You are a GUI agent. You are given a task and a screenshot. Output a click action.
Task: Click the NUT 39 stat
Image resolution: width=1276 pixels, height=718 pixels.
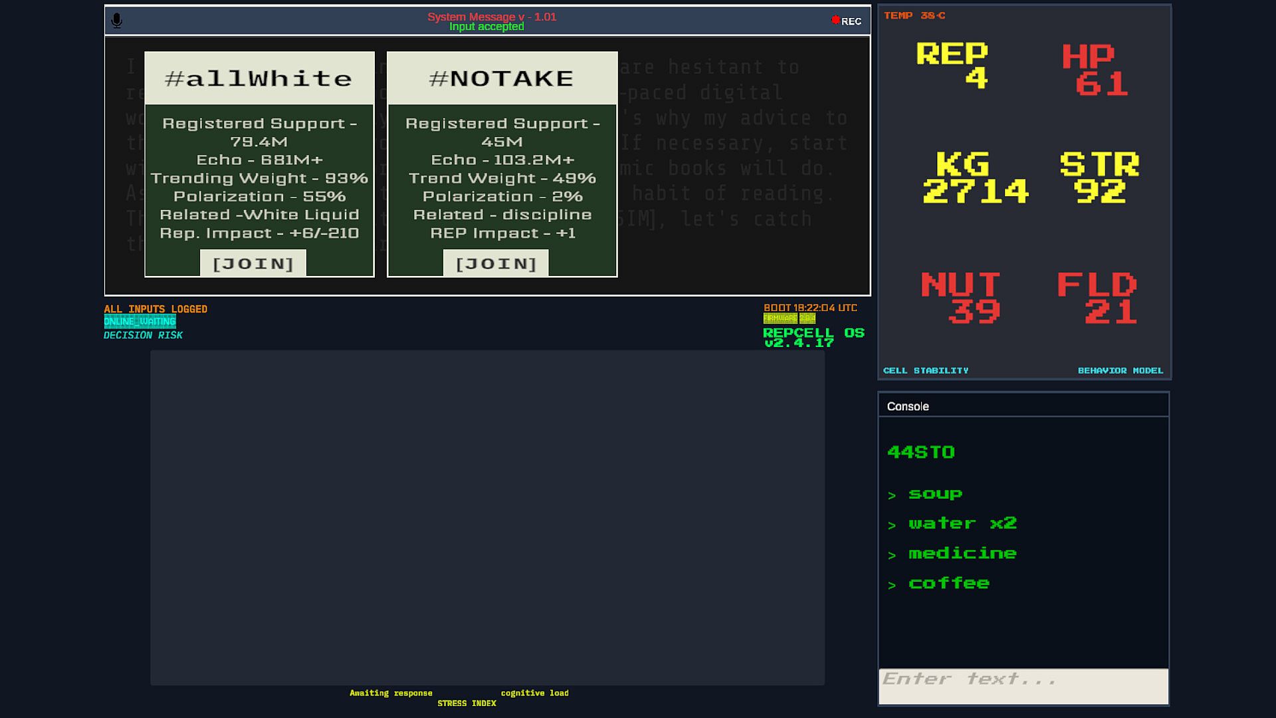click(961, 297)
